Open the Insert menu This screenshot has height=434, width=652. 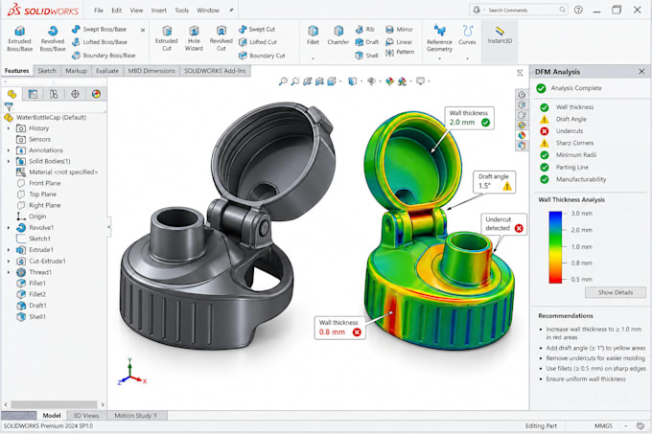158,10
